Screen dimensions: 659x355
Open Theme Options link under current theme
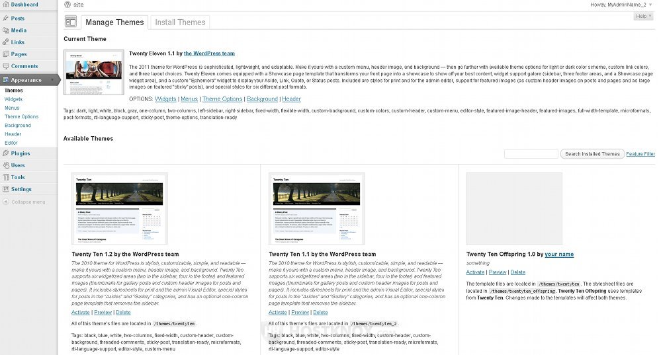(222, 99)
